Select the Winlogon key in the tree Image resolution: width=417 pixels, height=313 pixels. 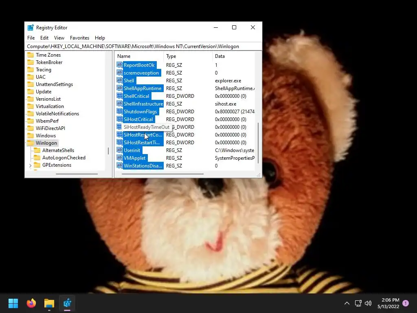point(46,143)
